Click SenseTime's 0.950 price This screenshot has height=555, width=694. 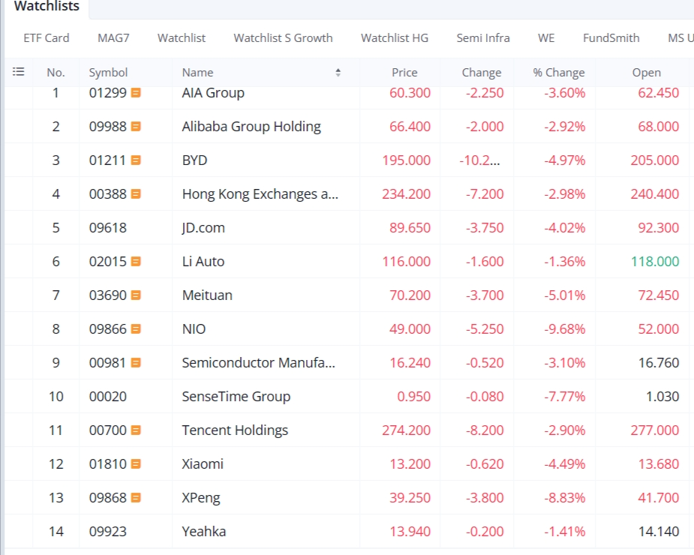tap(414, 397)
